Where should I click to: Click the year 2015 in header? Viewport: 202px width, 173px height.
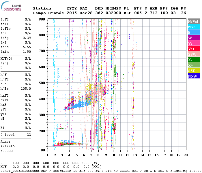[72, 13]
